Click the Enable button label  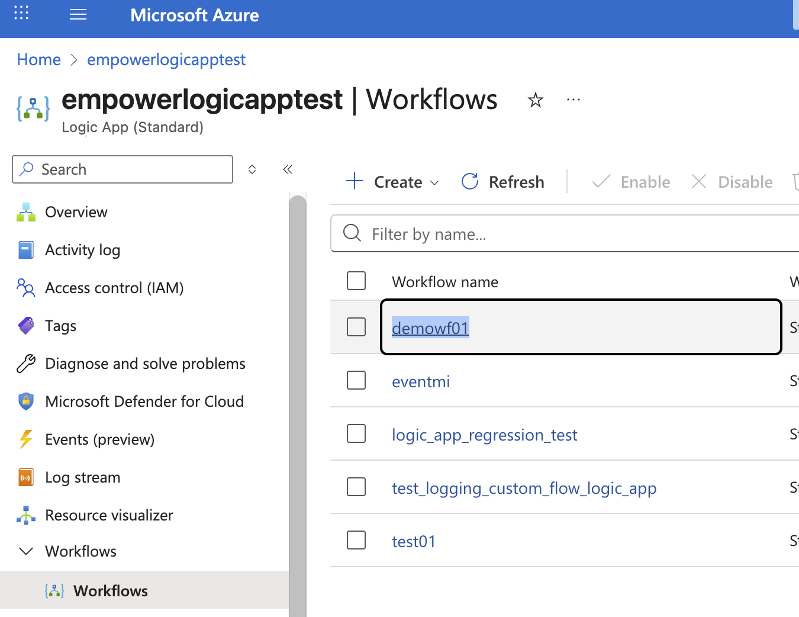point(645,182)
